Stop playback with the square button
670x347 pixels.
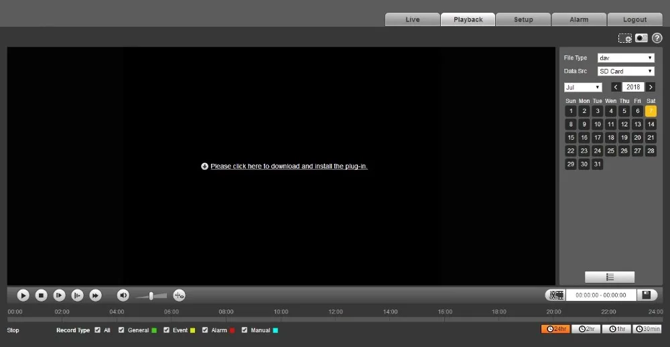coord(41,295)
